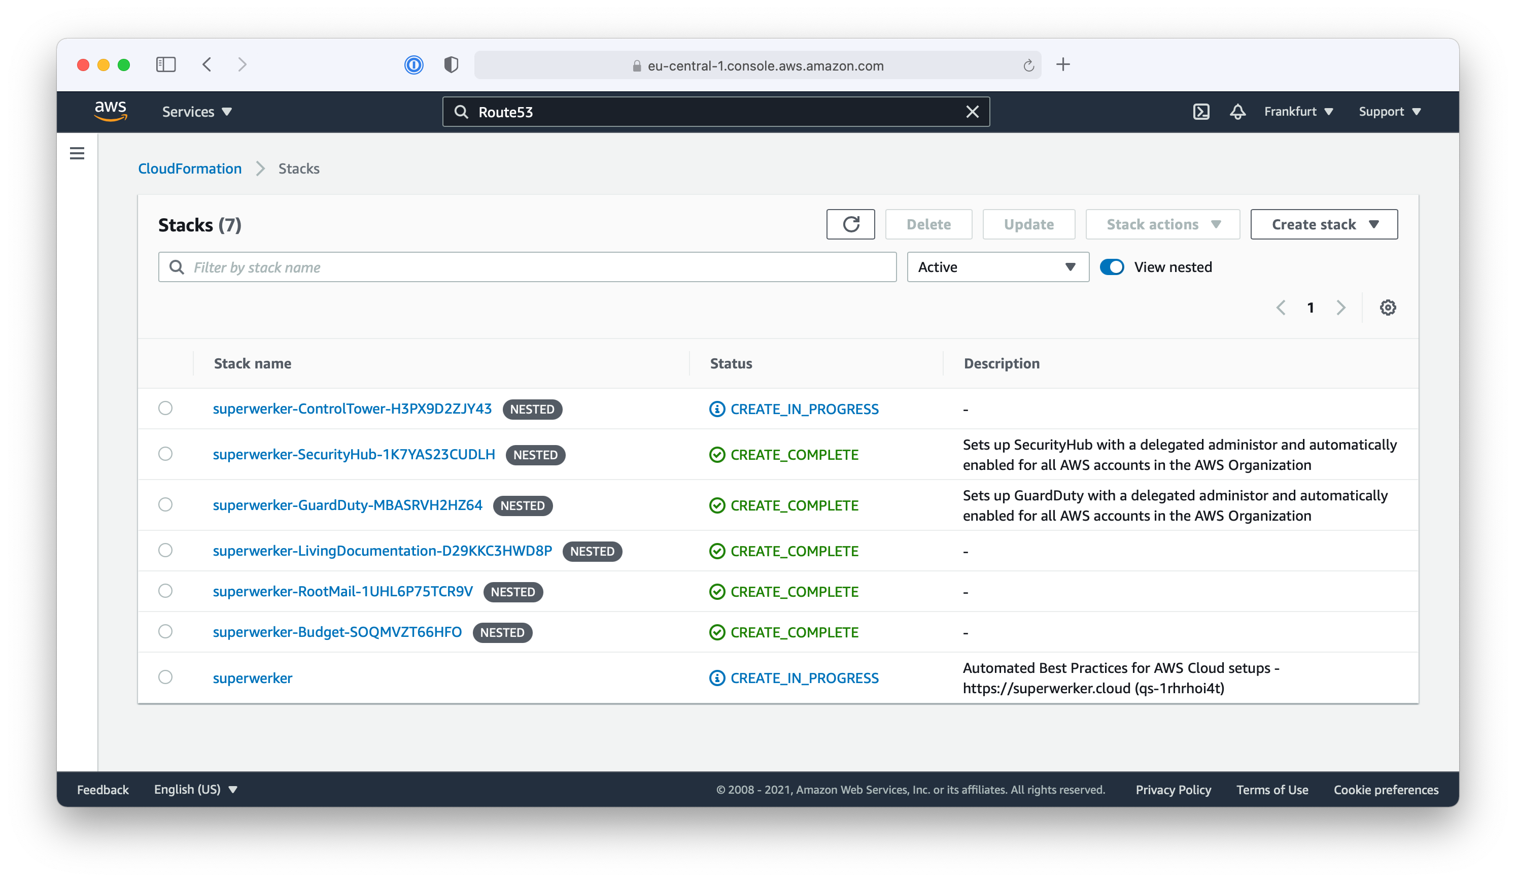
Task: Clear the Route53 search with X
Action: (x=972, y=112)
